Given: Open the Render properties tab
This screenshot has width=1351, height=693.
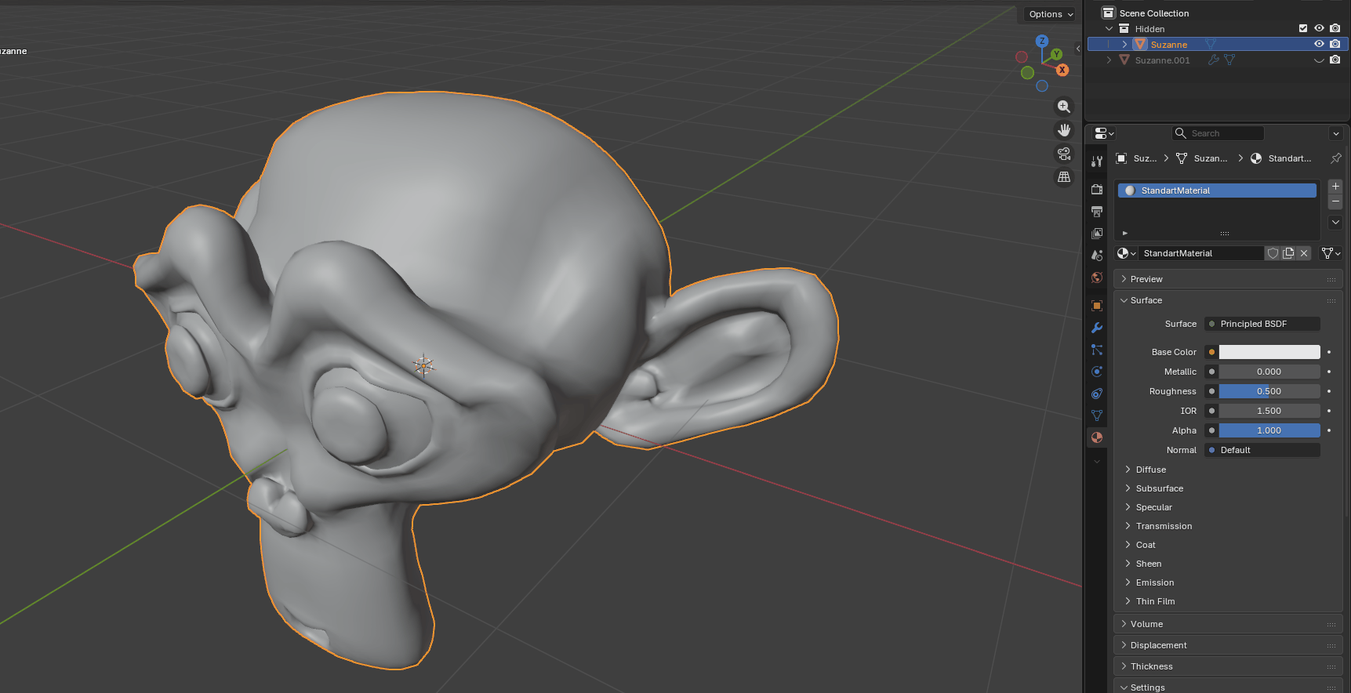Looking at the screenshot, I should pos(1097,190).
